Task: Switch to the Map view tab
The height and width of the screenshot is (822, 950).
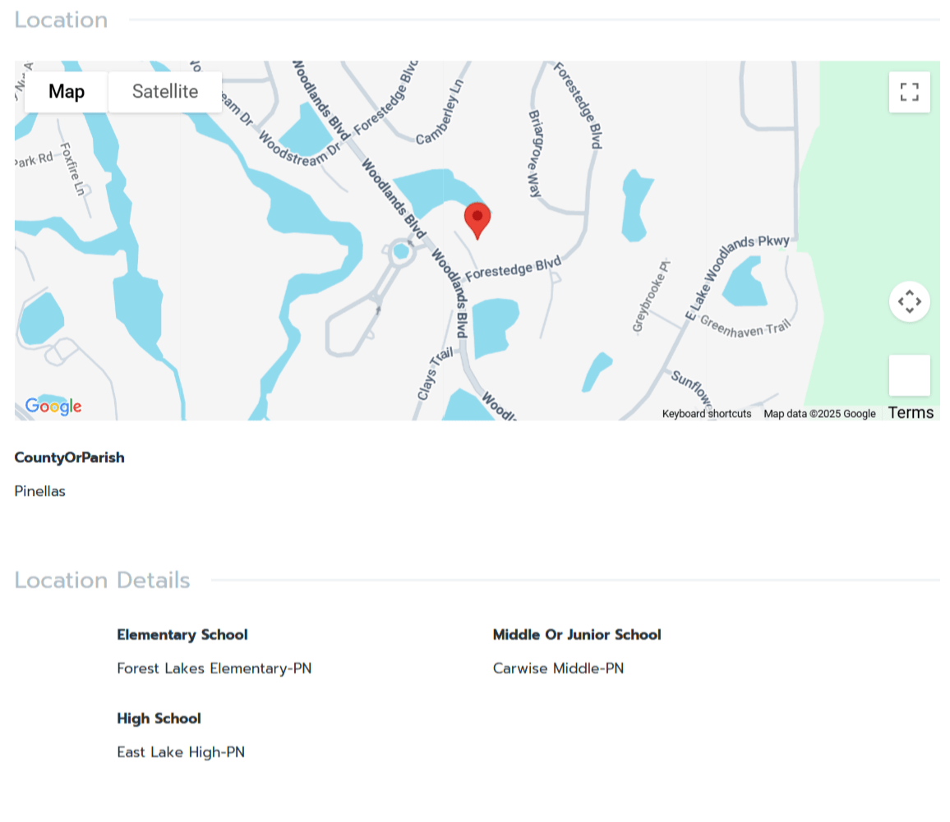Action: 67,92
